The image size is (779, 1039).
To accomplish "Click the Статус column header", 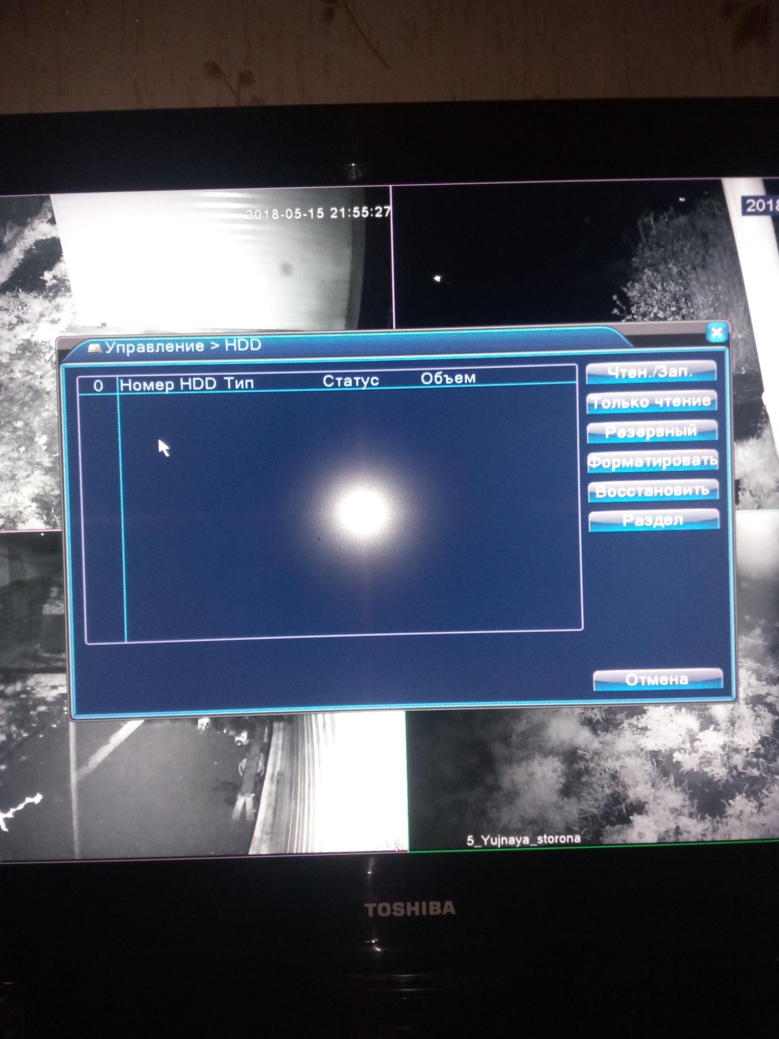I will [x=351, y=381].
